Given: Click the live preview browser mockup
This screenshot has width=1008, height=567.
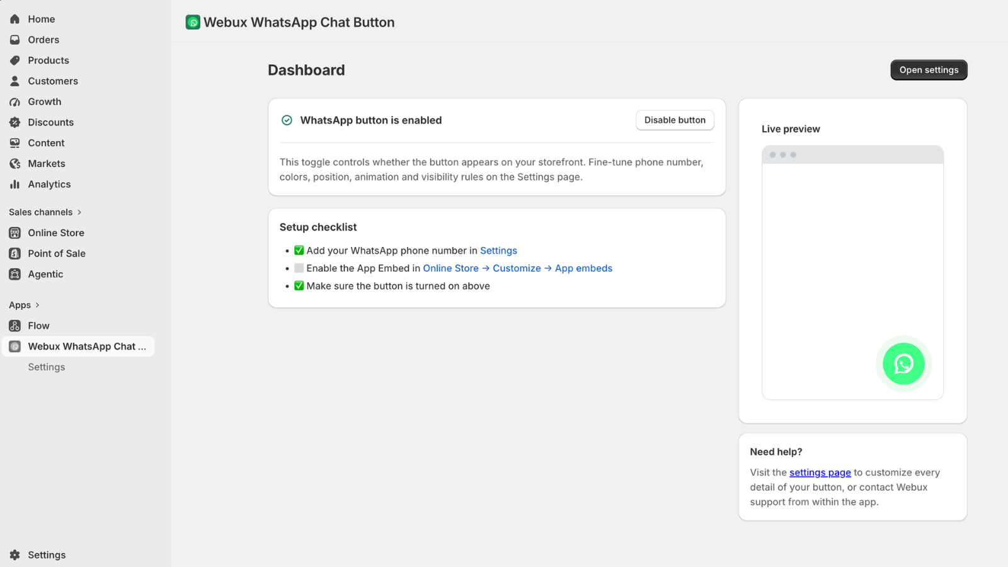Looking at the screenshot, I should 852,273.
